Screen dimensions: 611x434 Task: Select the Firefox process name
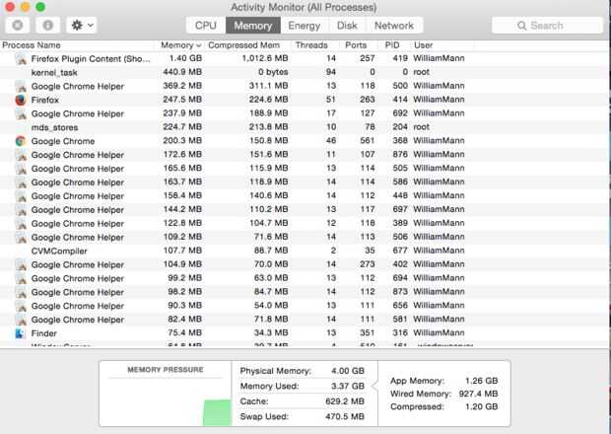coord(45,100)
